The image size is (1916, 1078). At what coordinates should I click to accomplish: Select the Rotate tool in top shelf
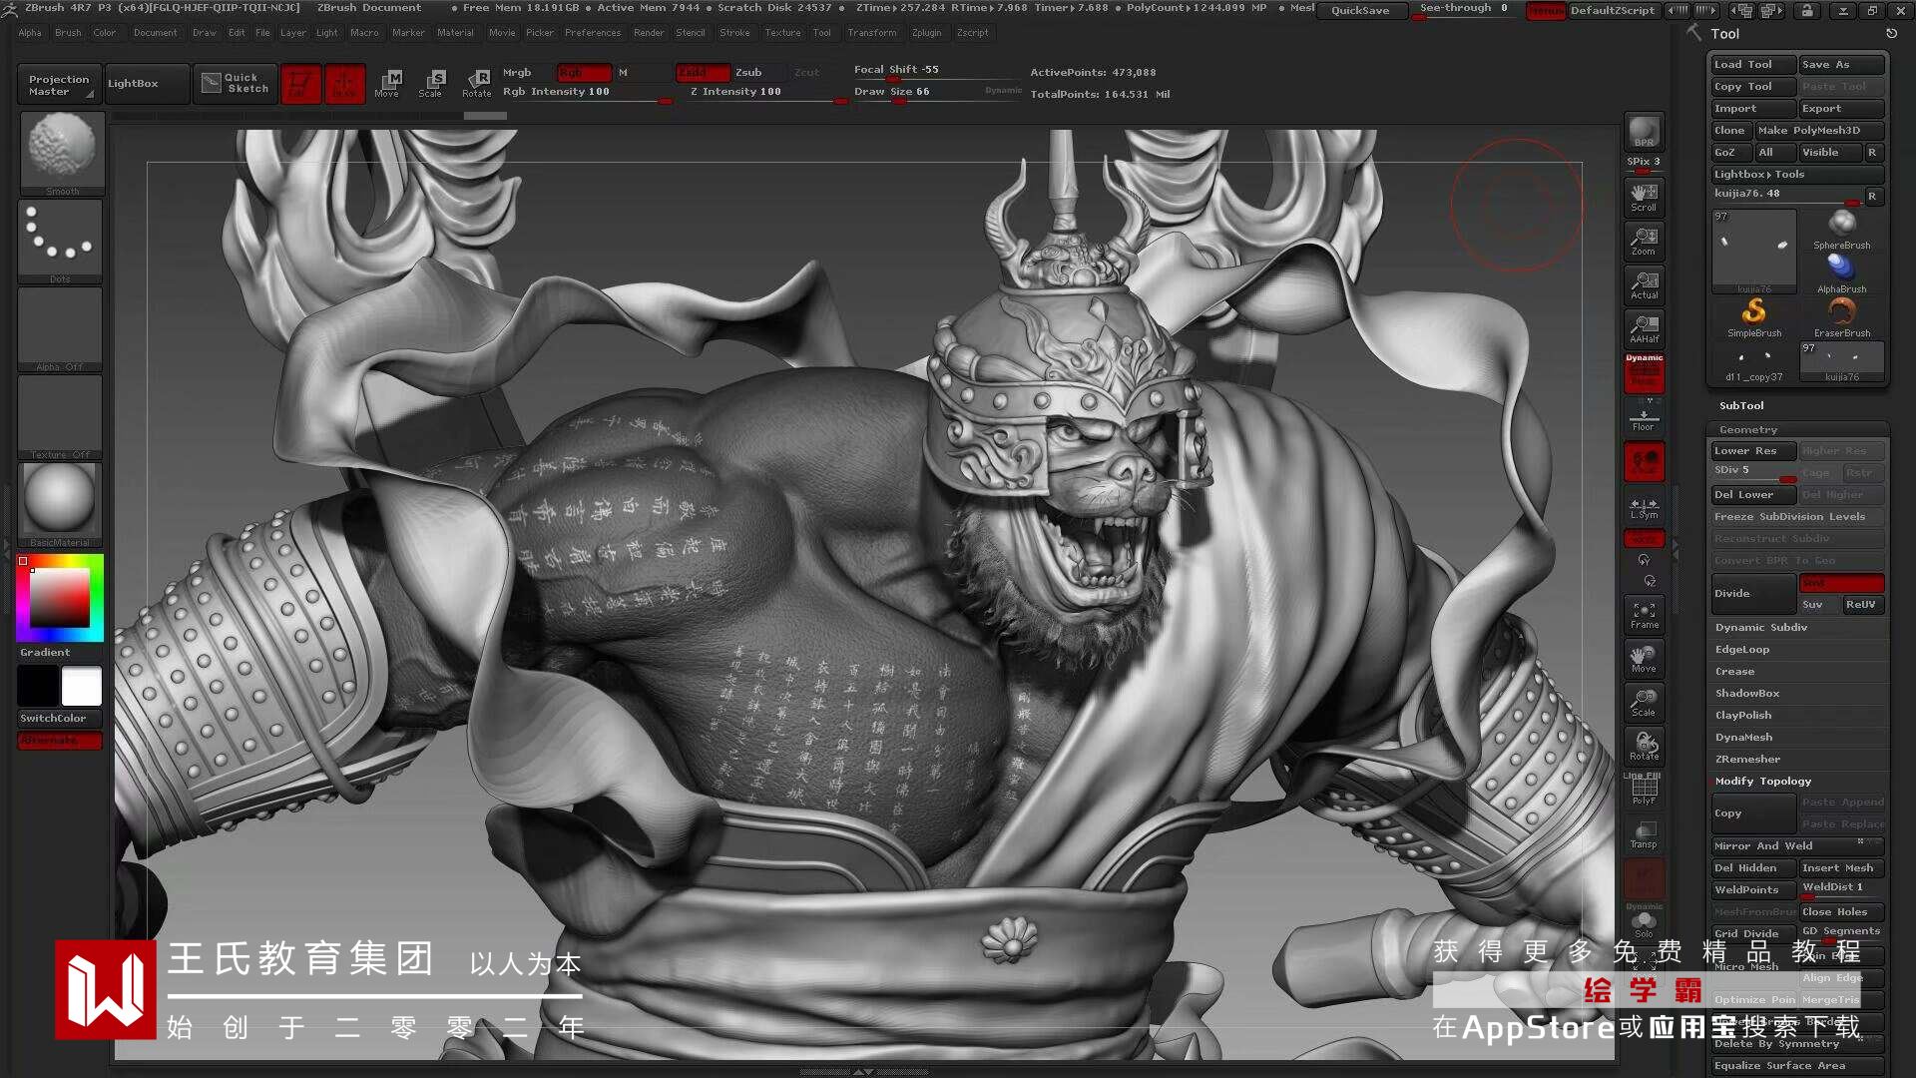pyautogui.click(x=477, y=83)
